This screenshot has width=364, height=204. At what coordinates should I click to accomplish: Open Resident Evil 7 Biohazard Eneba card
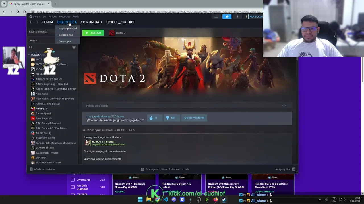(x=134, y=184)
